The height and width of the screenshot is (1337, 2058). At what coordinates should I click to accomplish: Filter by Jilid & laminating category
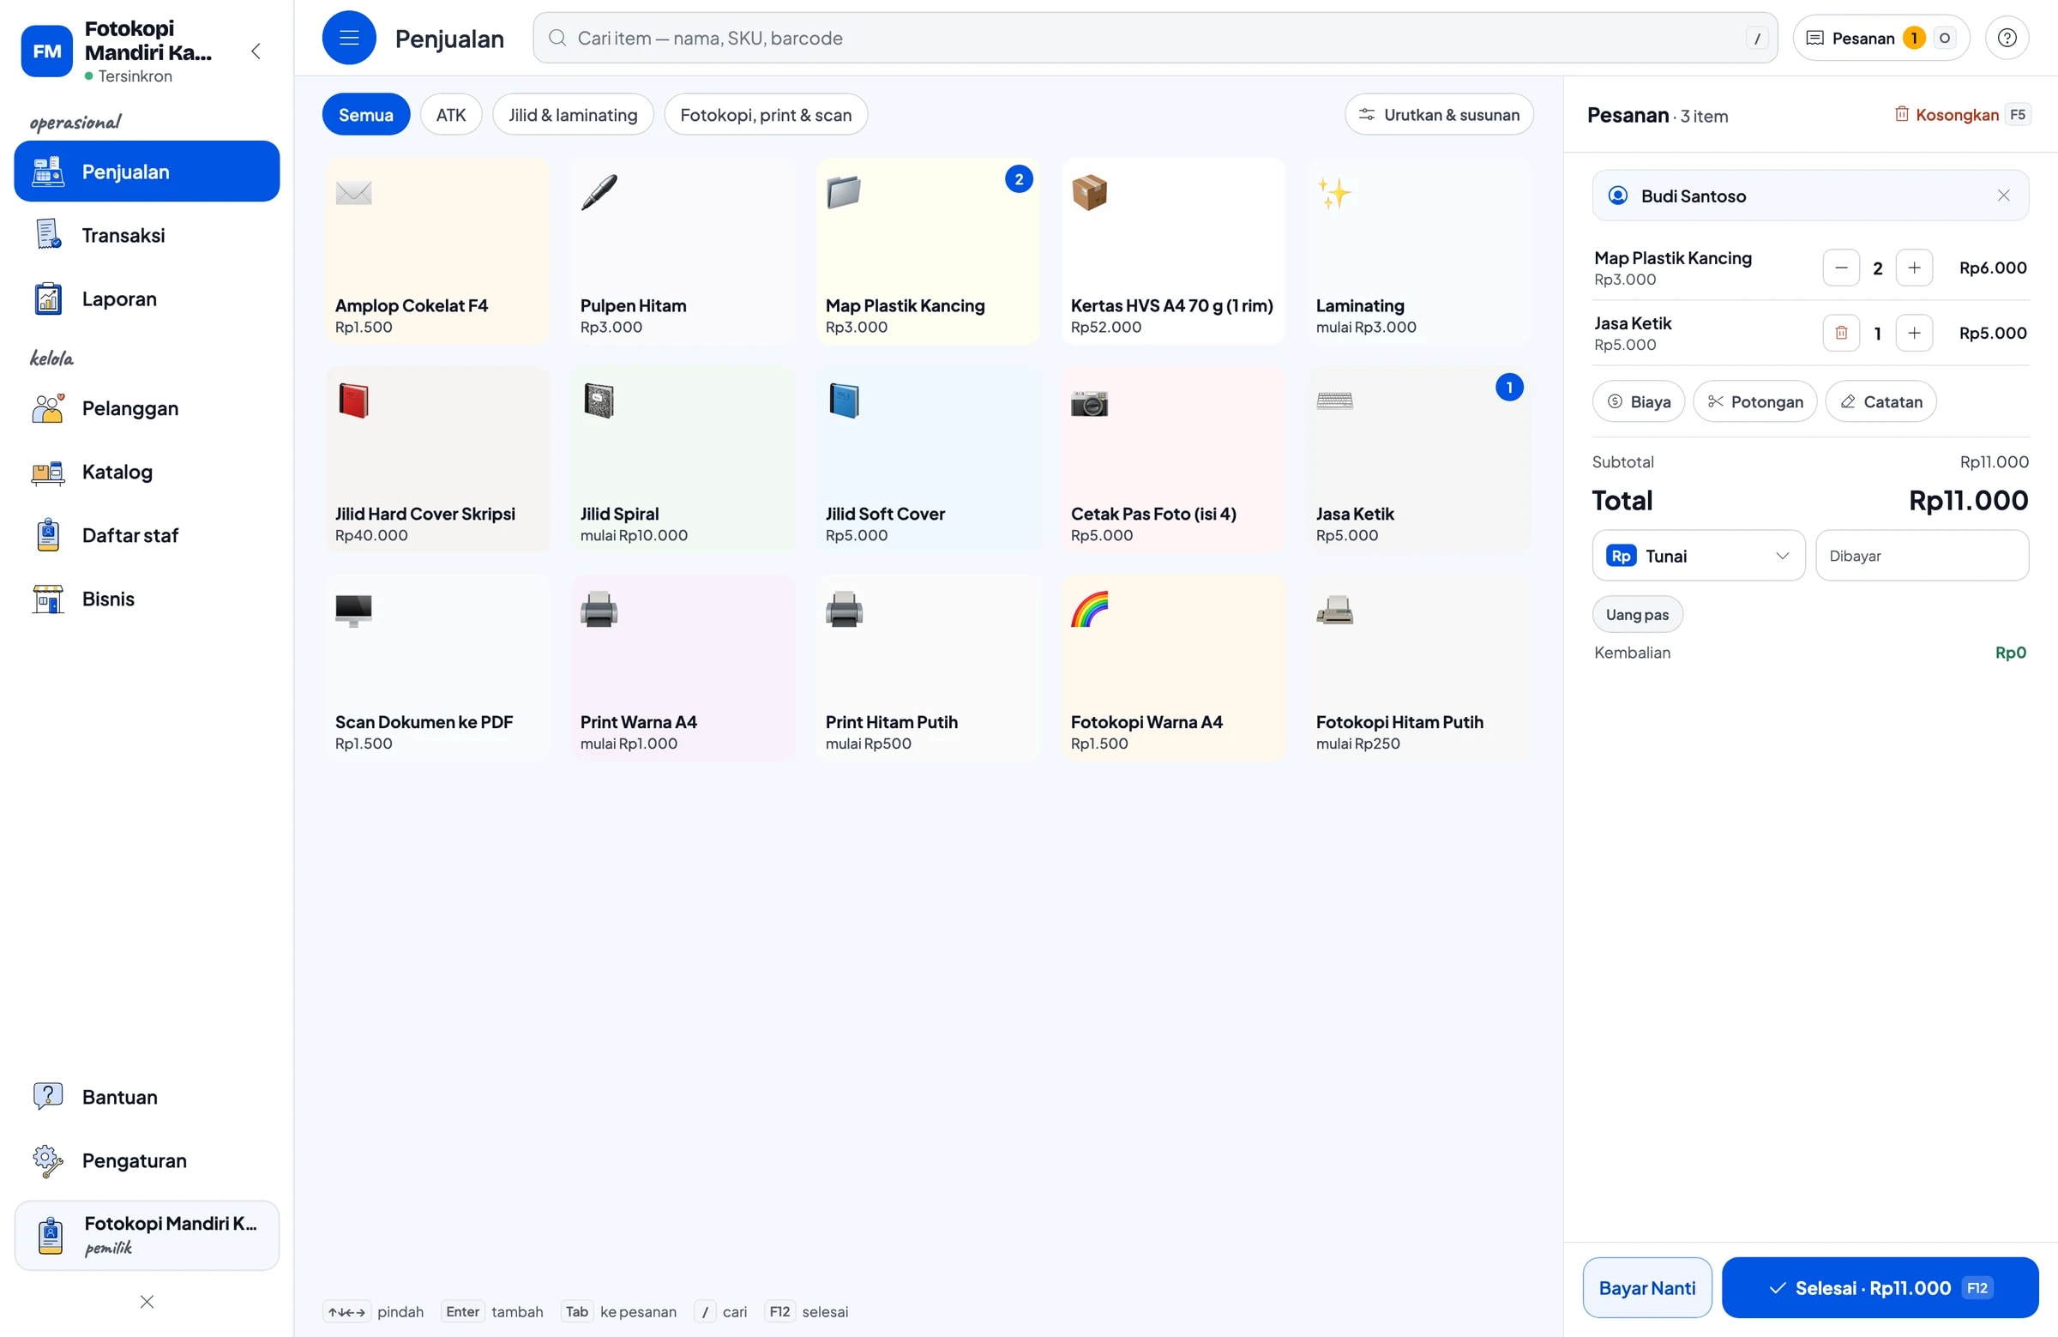coord(573,115)
